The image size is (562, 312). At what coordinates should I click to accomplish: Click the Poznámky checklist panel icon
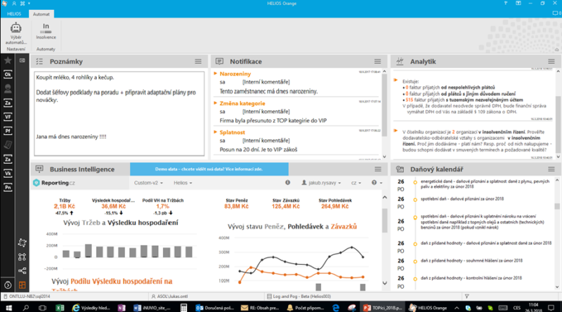click(x=39, y=62)
